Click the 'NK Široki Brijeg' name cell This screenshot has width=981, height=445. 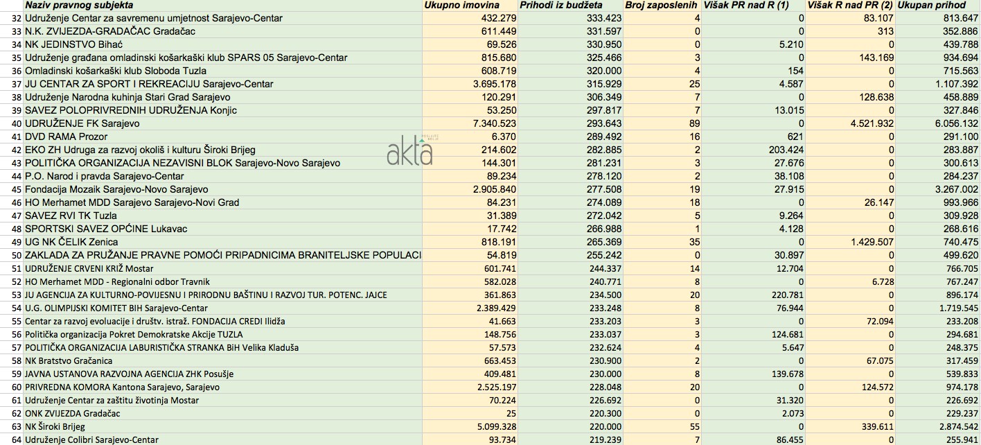(x=55, y=426)
